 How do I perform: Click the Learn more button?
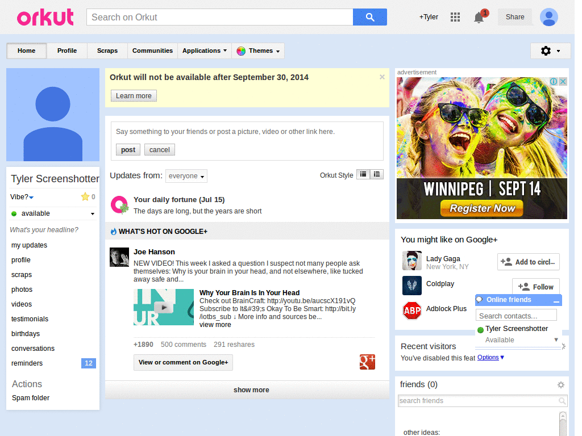click(134, 95)
